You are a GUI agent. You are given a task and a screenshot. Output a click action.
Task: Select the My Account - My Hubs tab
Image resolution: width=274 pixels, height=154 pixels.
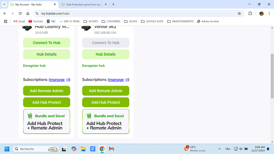pyautogui.click(x=29, y=4)
